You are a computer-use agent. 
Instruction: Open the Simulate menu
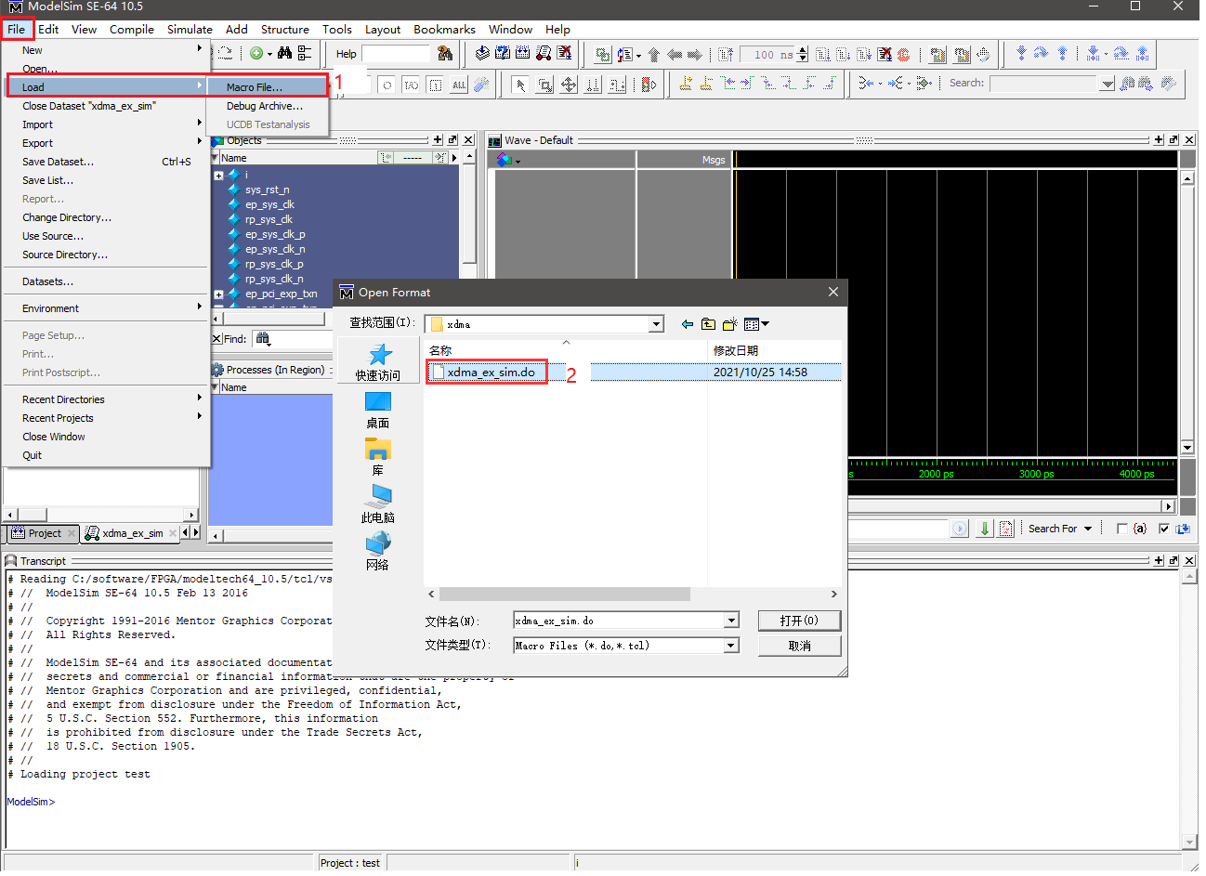190,29
